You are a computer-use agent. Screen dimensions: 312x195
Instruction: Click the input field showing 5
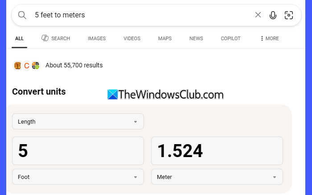78,151
